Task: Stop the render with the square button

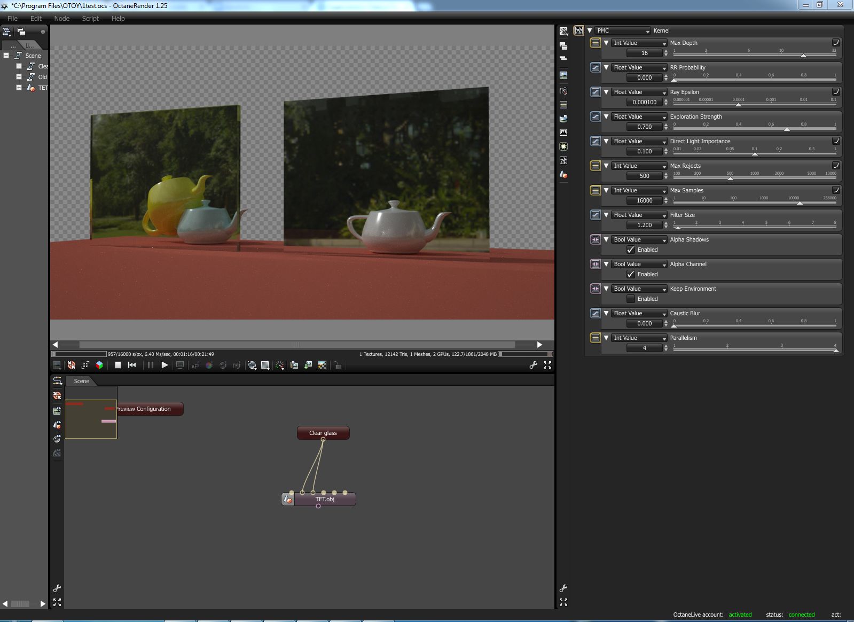Action: click(x=118, y=366)
